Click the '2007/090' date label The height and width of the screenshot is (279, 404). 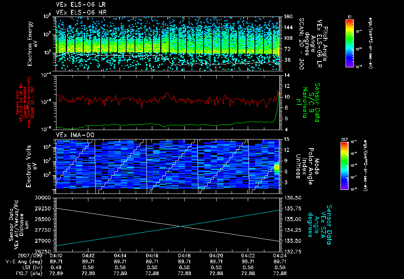[29, 256]
